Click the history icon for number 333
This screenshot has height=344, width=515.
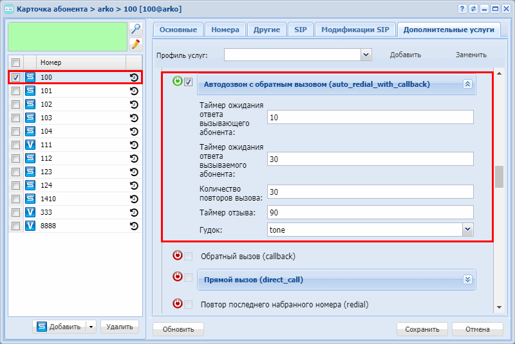point(134,212)
